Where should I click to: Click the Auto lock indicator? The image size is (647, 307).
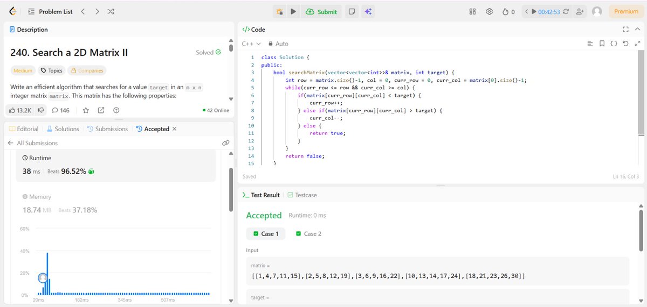click(278, 44)
